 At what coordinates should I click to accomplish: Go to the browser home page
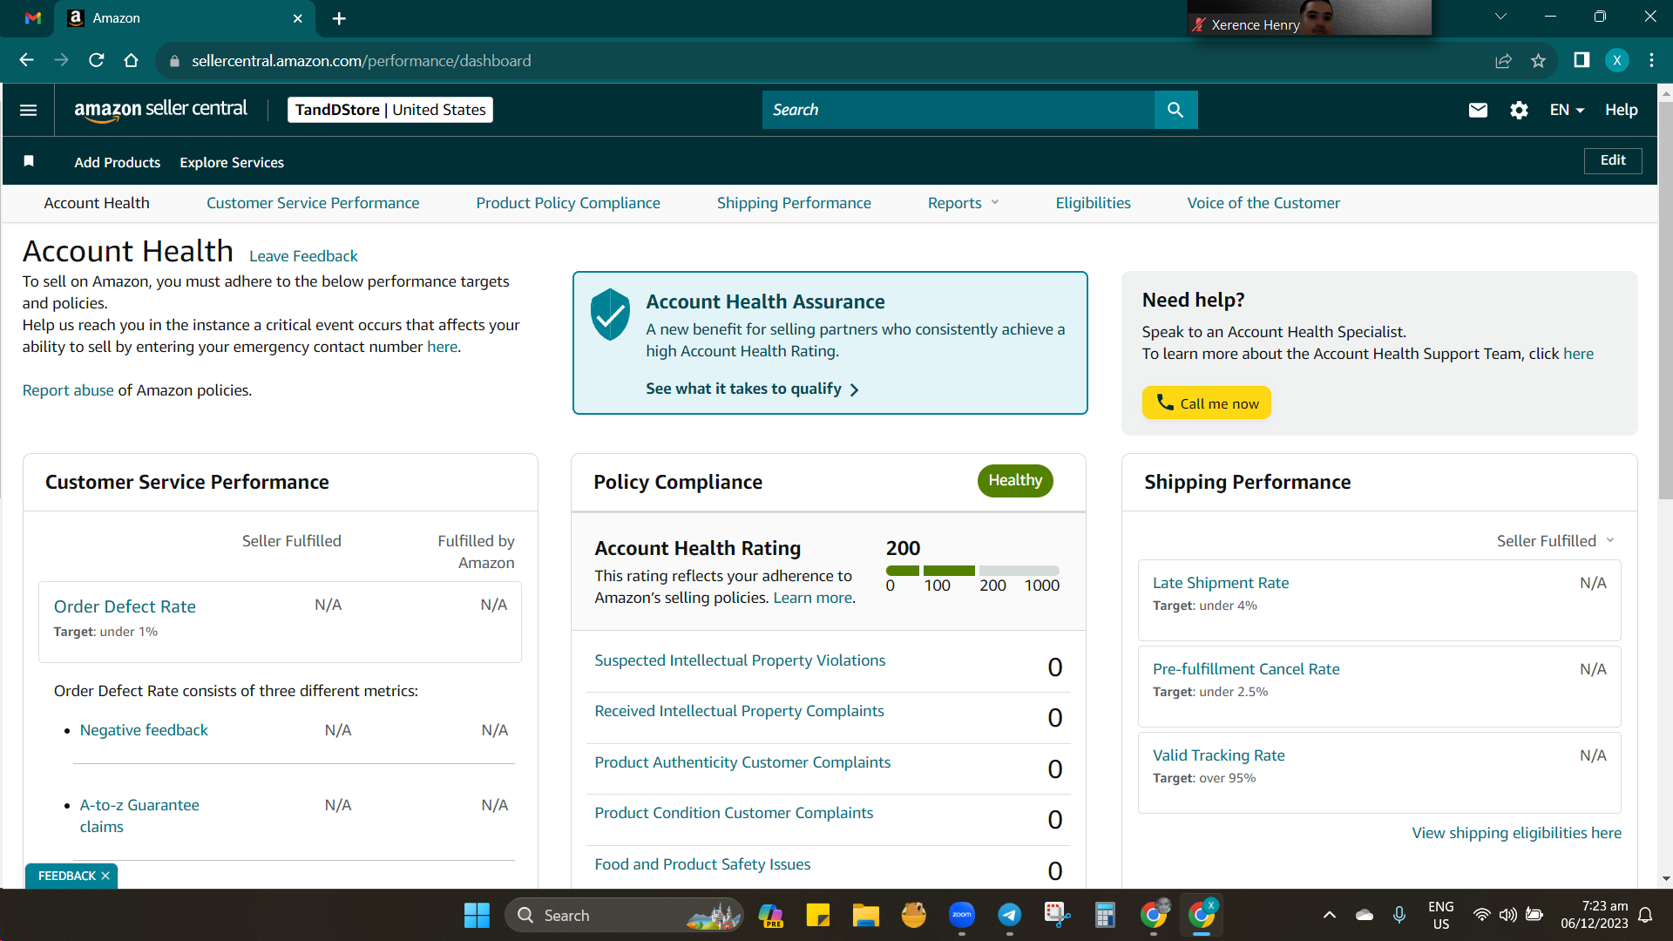pos(131,60)
